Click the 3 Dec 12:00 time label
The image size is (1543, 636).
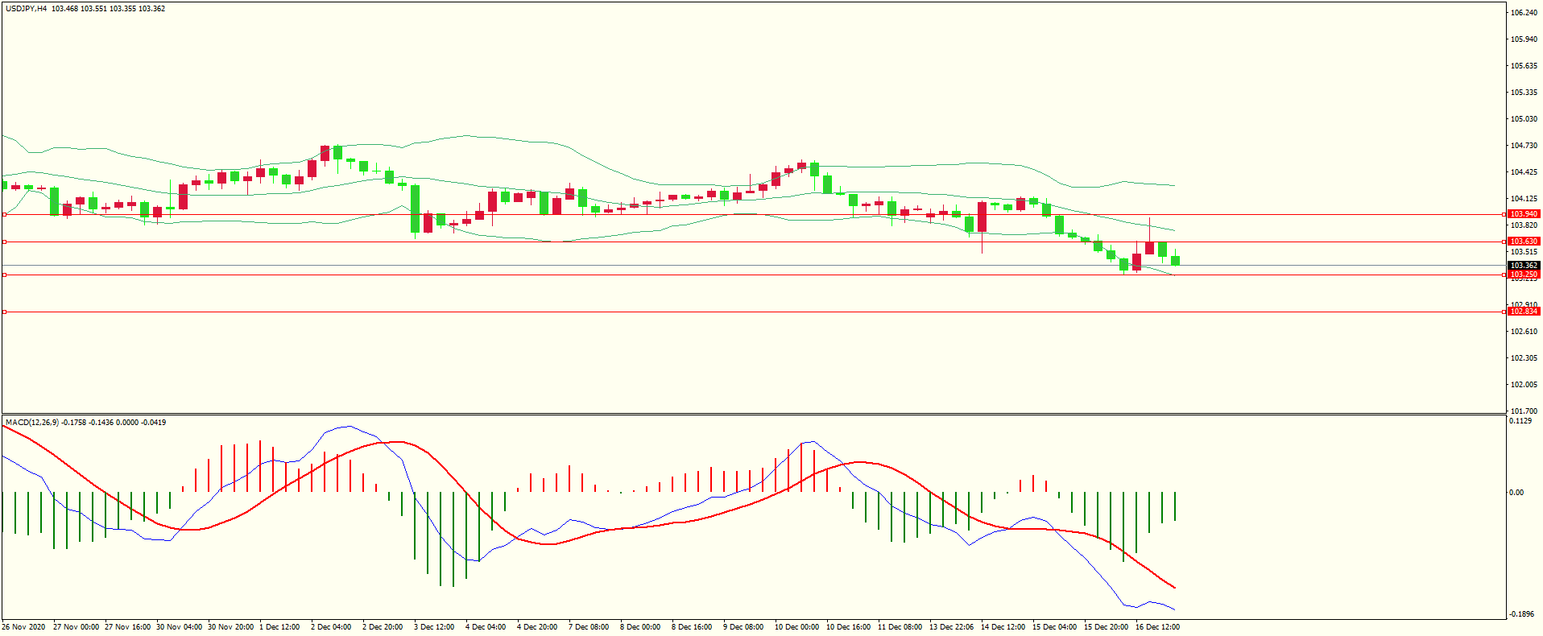(x=434, y=627)
